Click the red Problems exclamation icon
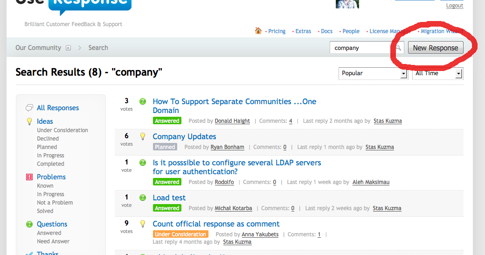The width and height of the screenshot is (485, 255). click(29, 177)
